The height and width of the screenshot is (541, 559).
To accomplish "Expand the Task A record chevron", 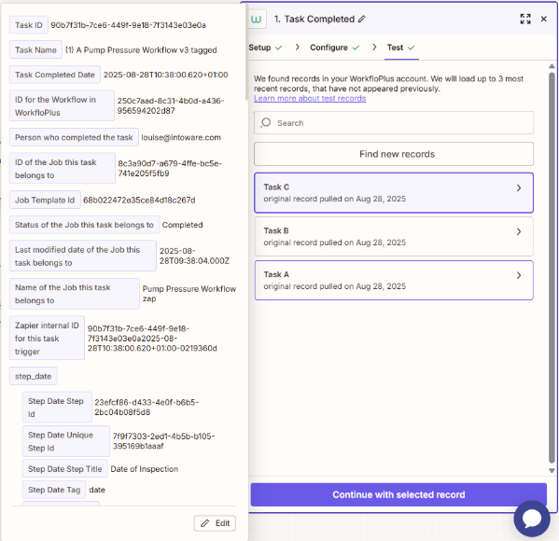I will click(x=519, y=275).
